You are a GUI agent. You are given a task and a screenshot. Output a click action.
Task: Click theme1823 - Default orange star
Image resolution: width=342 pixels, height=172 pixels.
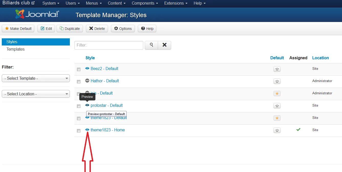pos(277,118)
